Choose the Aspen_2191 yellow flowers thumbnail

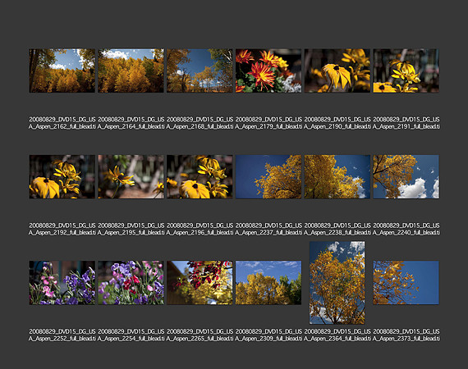coord(406,71)
